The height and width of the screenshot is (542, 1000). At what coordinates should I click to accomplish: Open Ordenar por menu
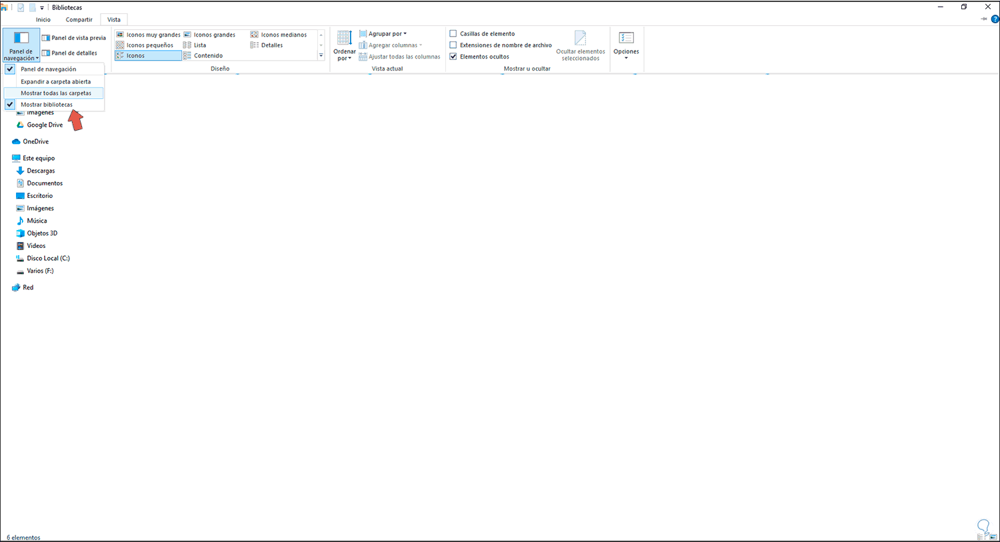(345, 45)
